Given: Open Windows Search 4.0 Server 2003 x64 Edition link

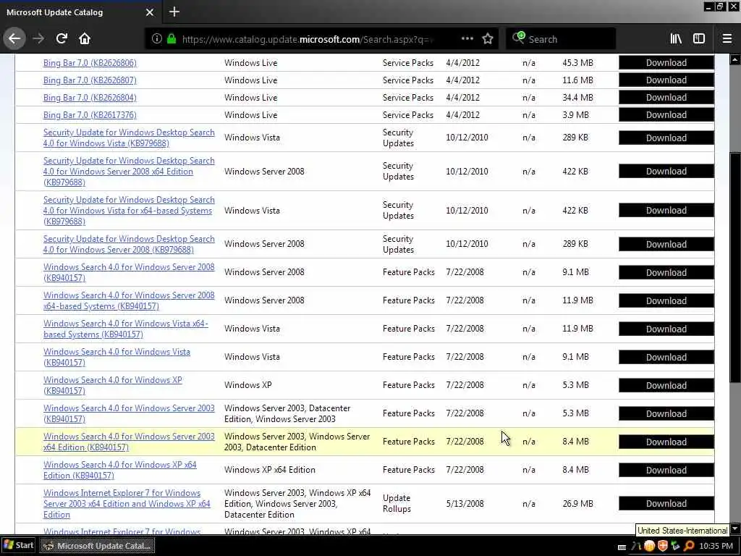Looking at the screenshot, I should [129, 442].
